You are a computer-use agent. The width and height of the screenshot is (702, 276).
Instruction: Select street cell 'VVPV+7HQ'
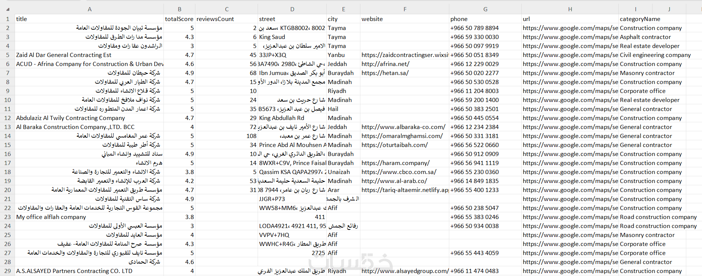(x=292, y=235)
